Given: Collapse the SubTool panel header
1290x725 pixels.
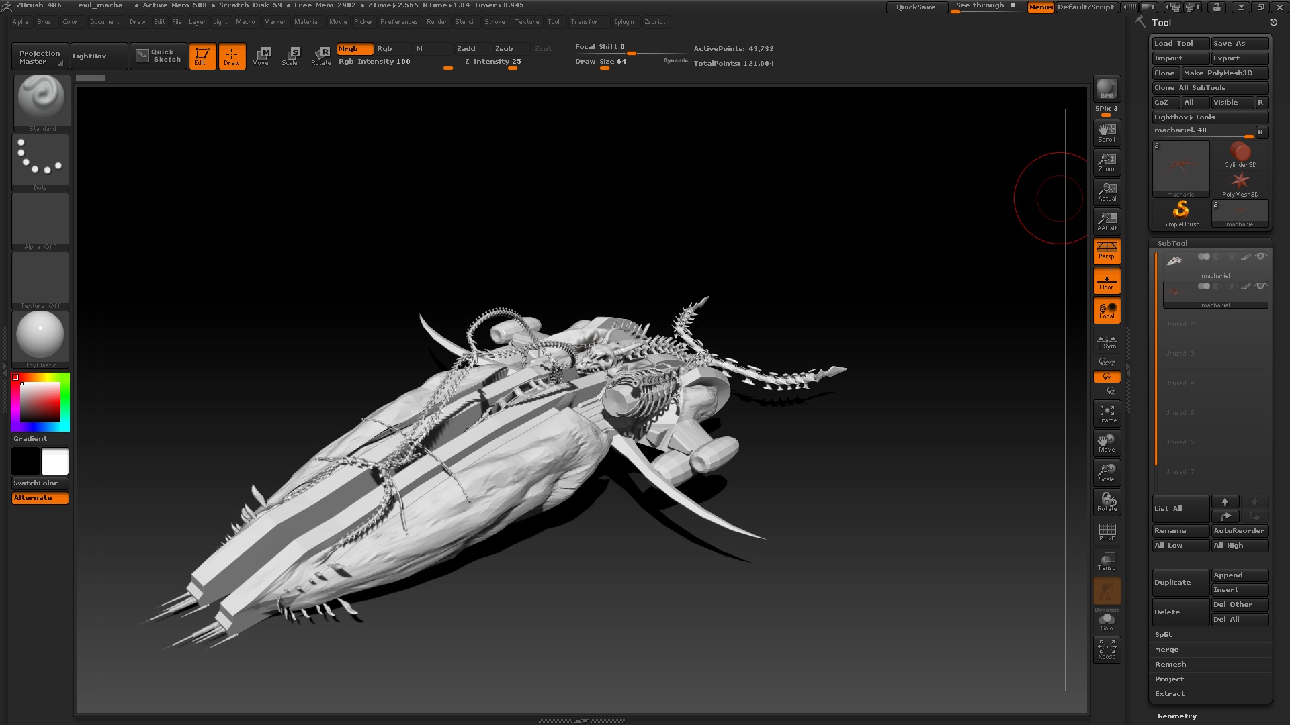Looking at the screenshot, I should 1172,243.
